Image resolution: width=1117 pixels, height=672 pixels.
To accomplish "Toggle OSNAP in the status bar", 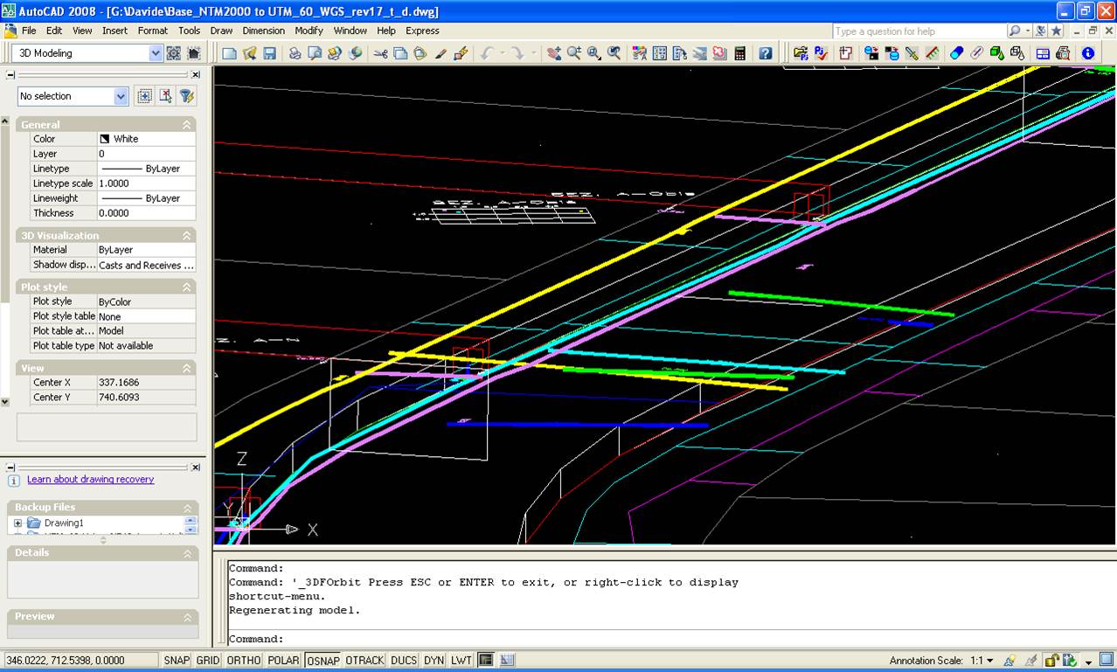I will click(x=323, y=661).
